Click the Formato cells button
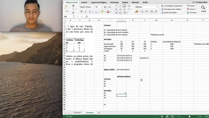This screenshot has width=209, height=118. pos(192,12)
